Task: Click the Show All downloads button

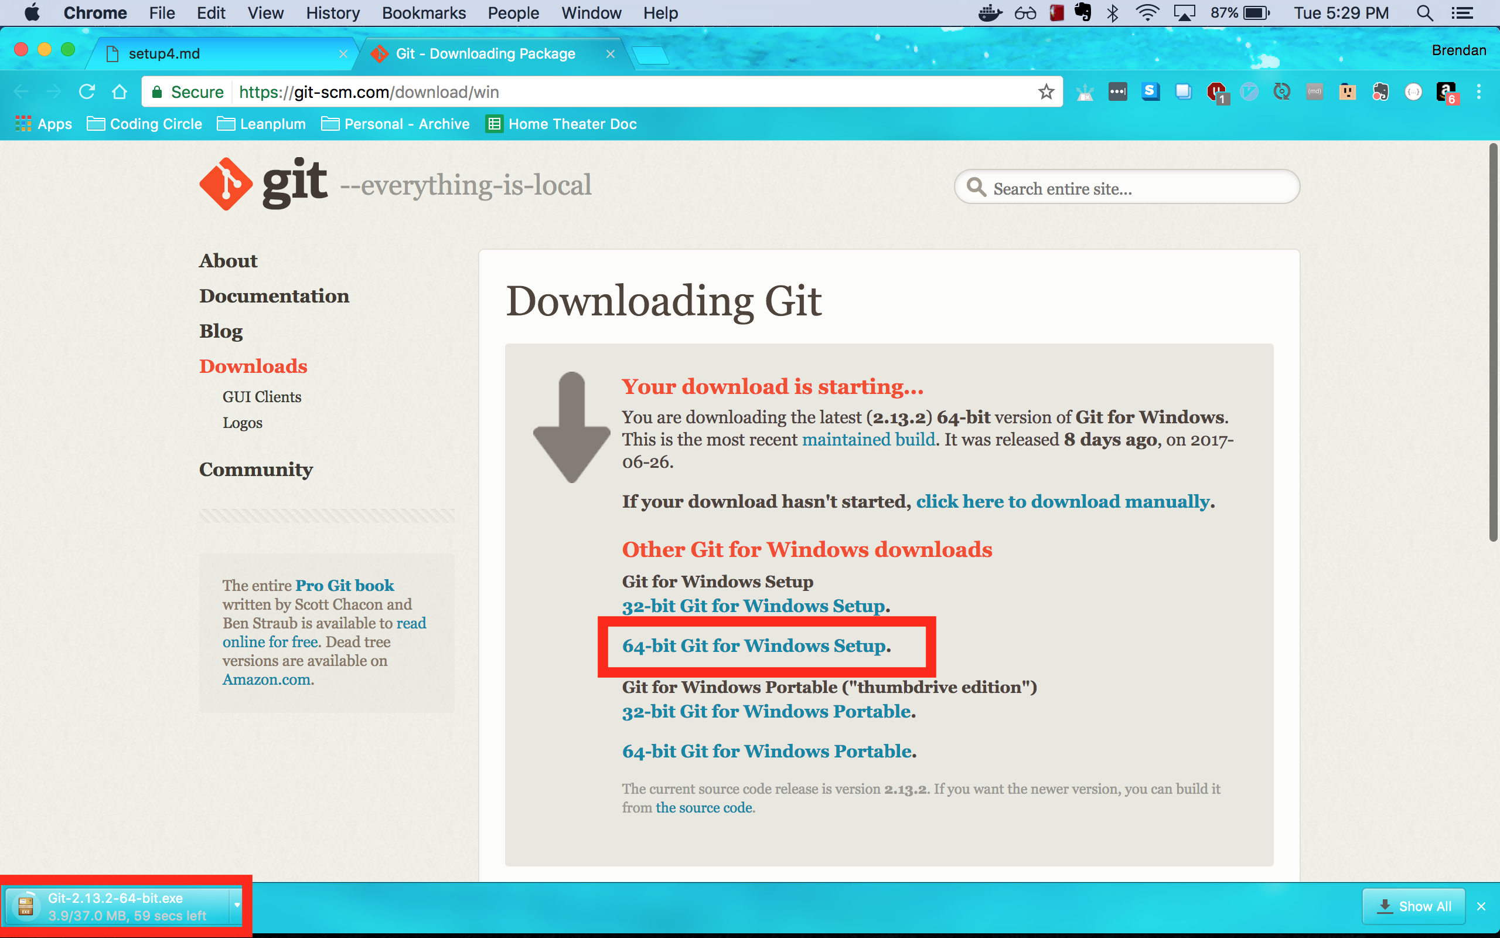Action: (x=1413, y=906)
